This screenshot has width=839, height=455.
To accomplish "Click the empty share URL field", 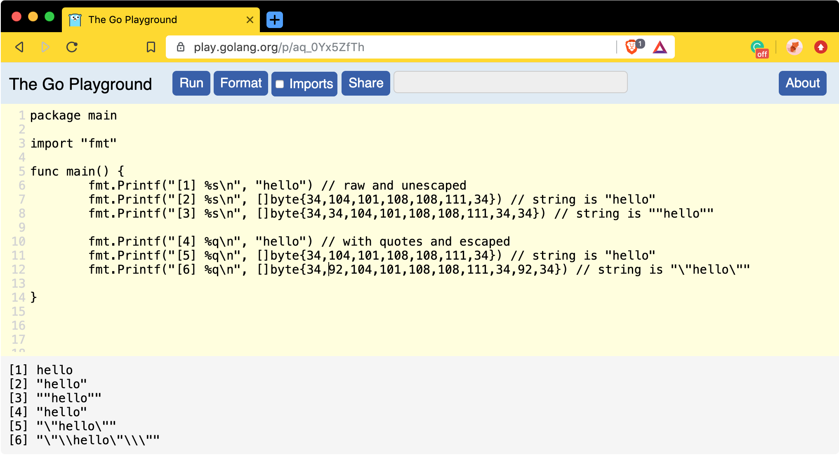I will pos(510,82).
